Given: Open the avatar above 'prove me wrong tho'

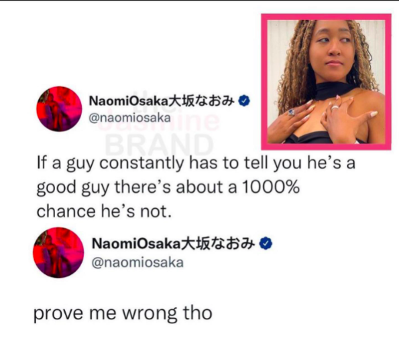Looking at the screenshot, I should tap(58, 252).
